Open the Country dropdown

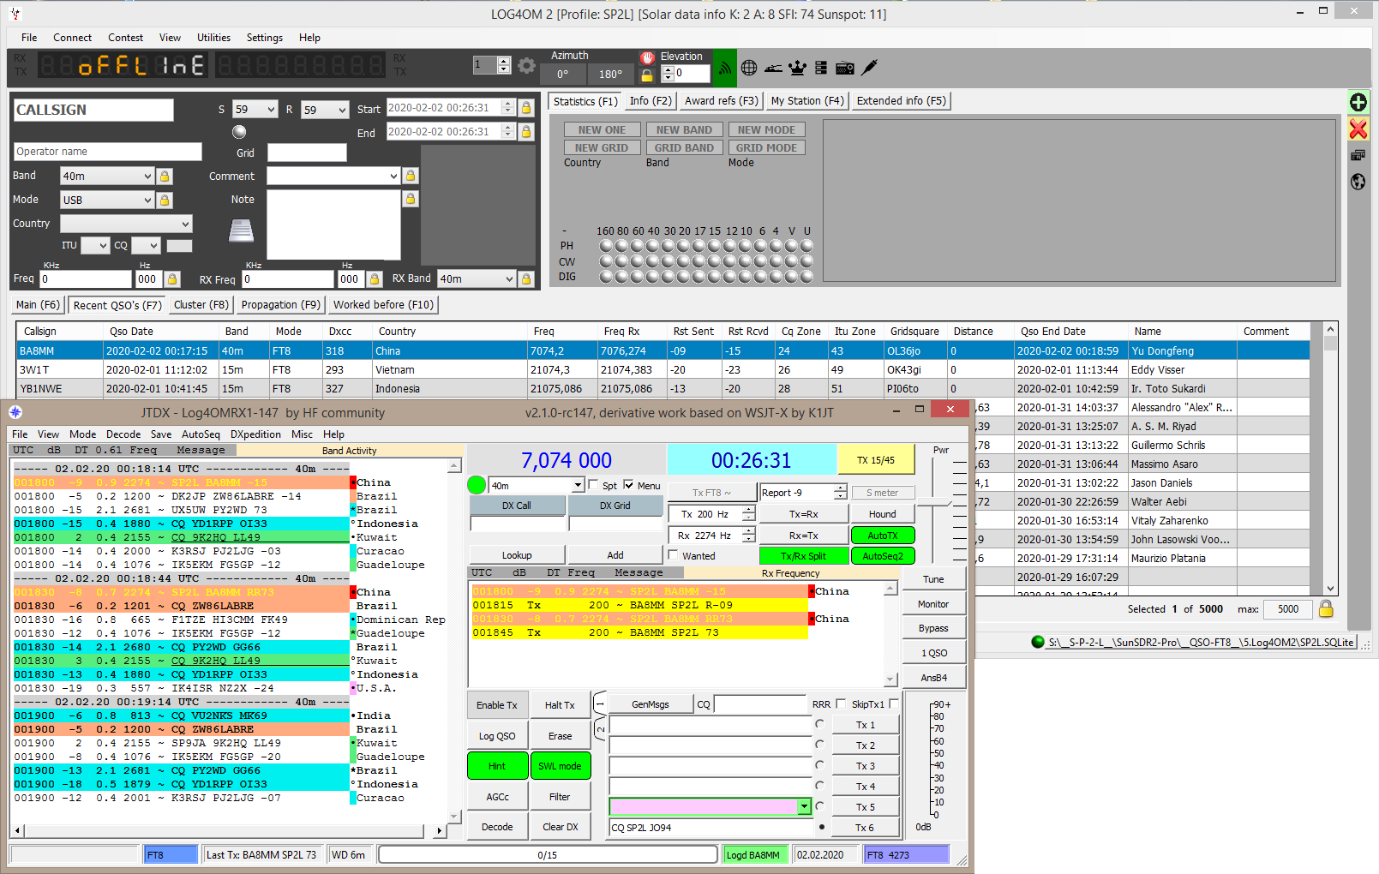click(x=185, y=224)
